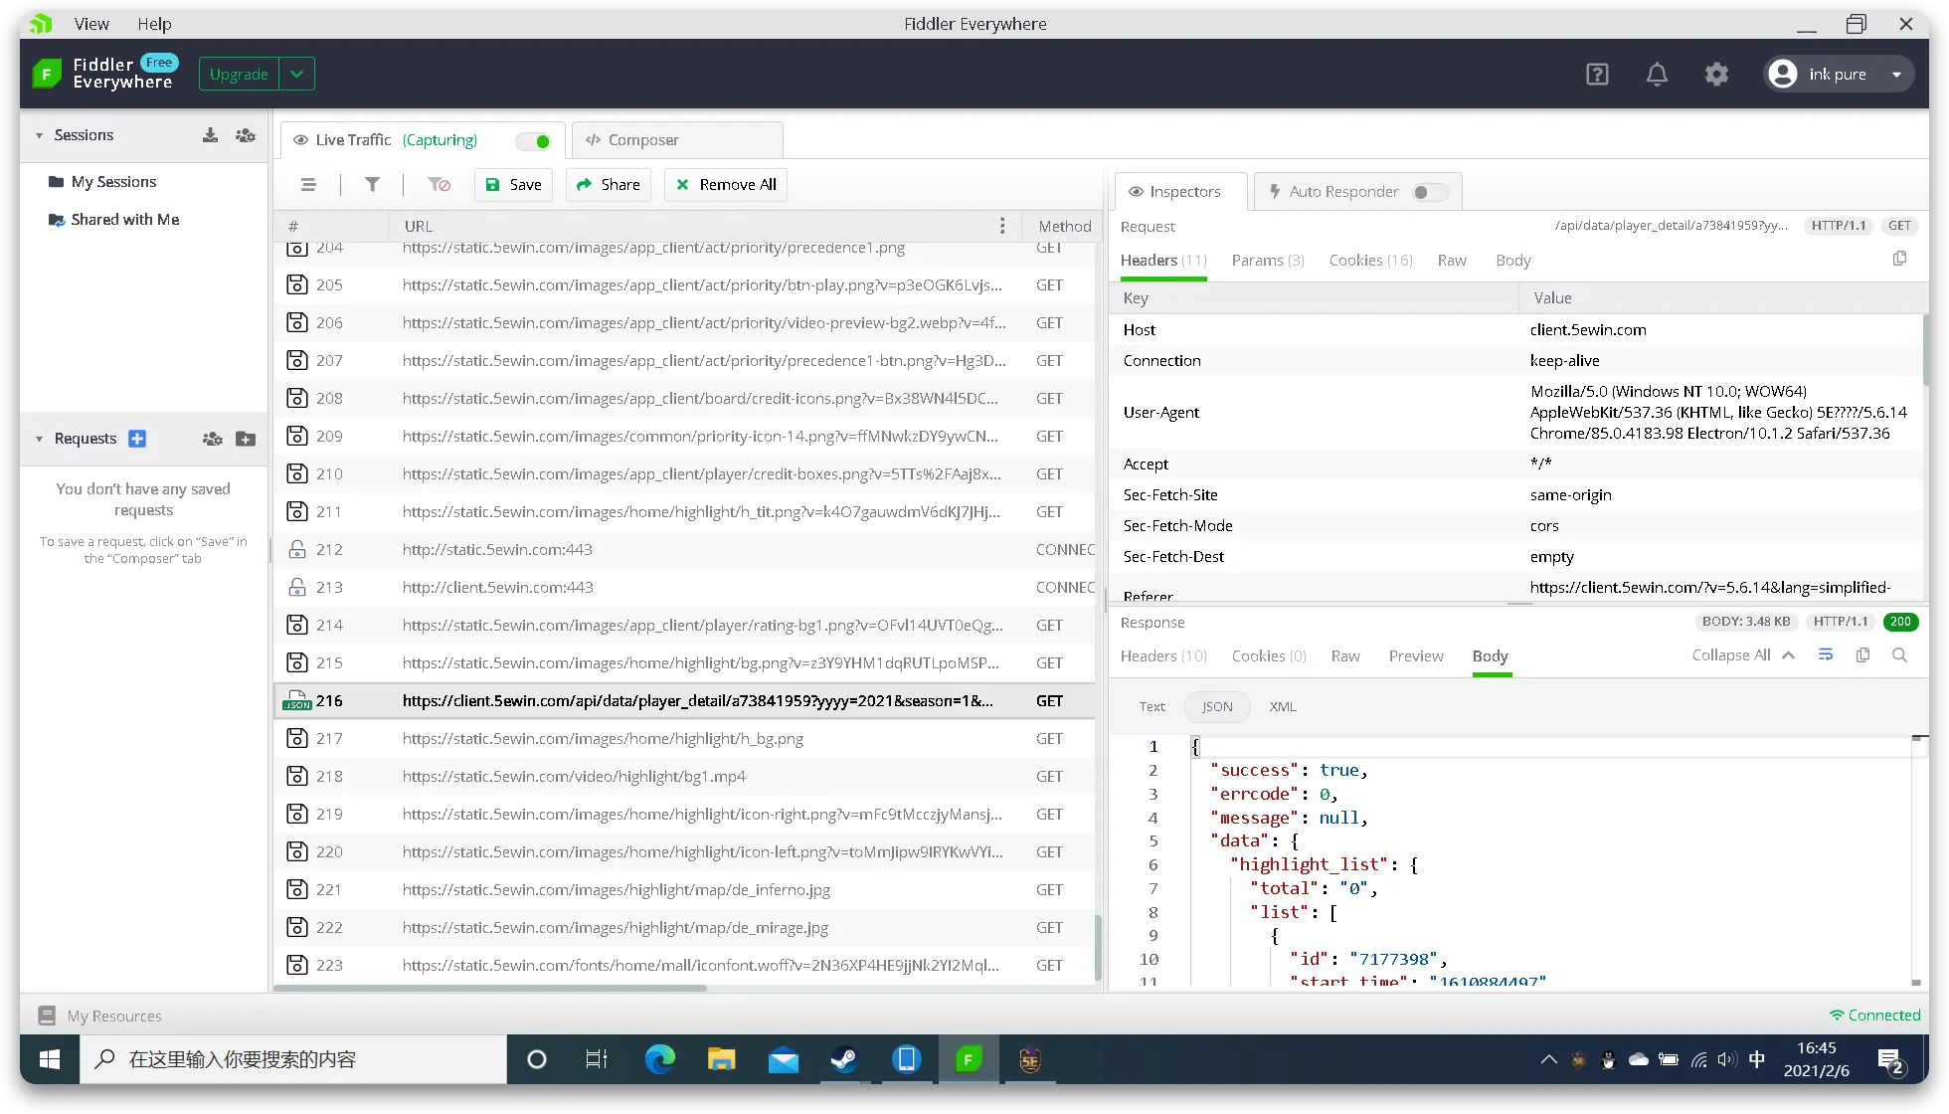Open the request Params tab

1268,261
